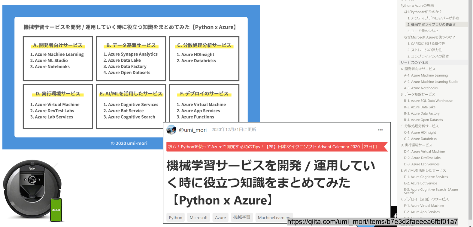Click 'A. 開発者向けサービス' heading in the diagram
The height and width of the screenshot is (227, 473).
click(x=58, y=45)
